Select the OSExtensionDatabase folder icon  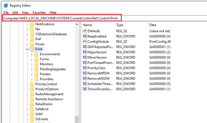click(32, 34)
